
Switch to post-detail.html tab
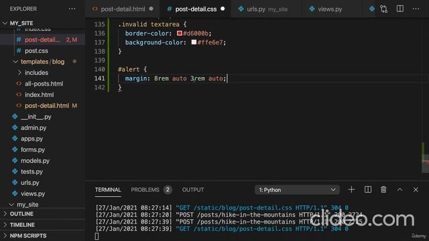123,9
